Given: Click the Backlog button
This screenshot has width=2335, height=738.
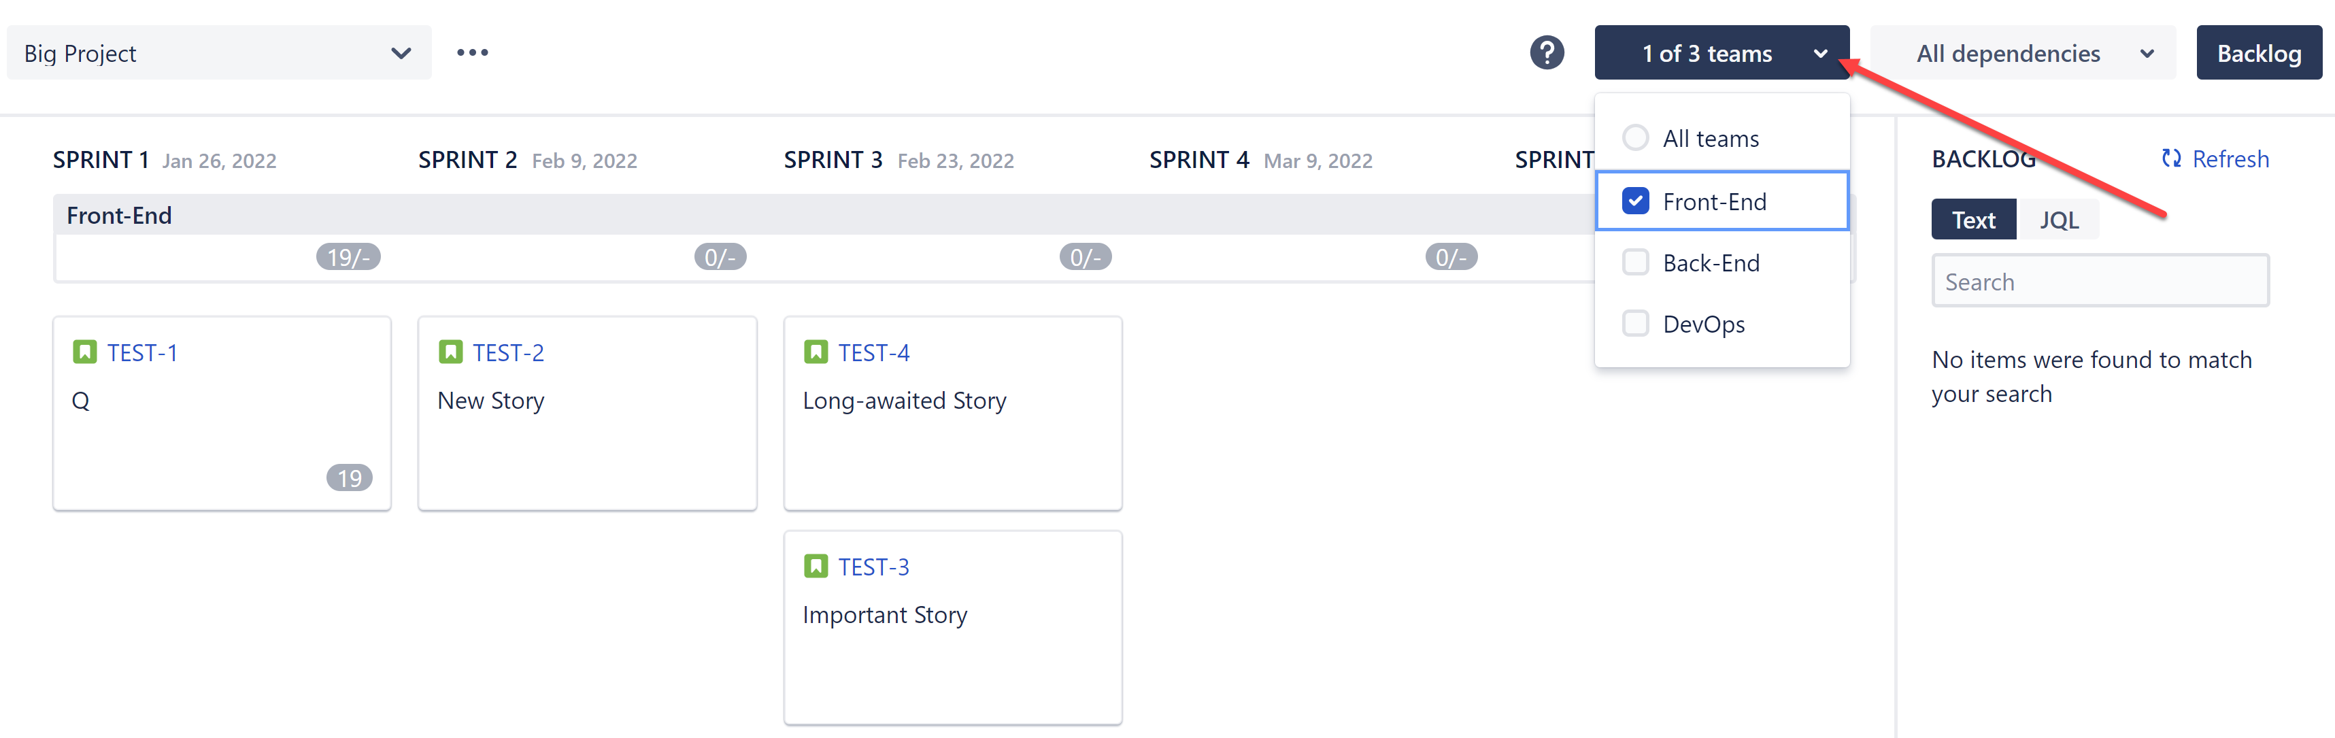Looking at the screenshot, I should pos(2258,54).
